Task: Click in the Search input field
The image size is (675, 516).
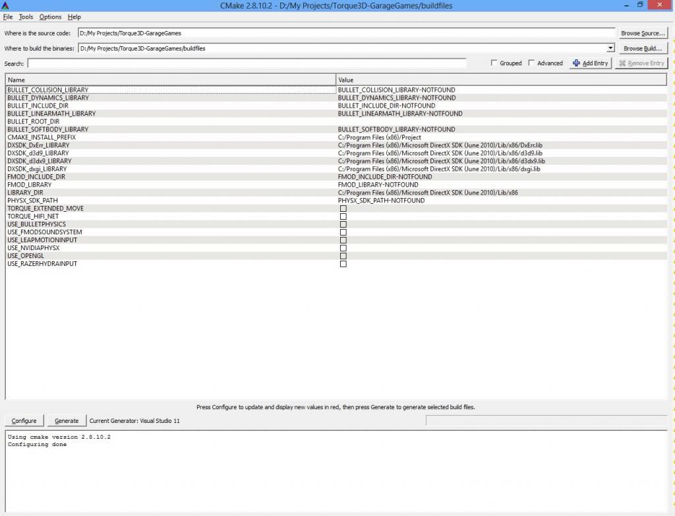Action: click(x=247, y=63)
